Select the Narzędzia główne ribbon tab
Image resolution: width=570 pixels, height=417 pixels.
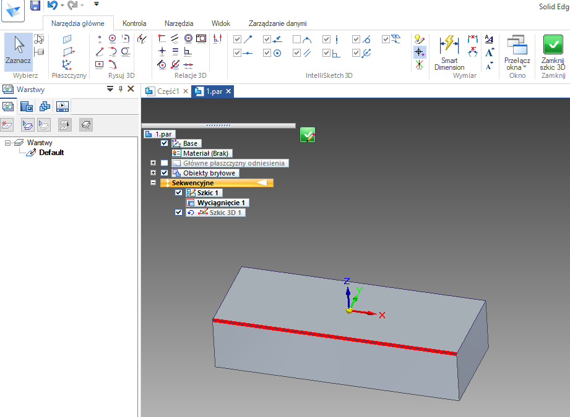coord(78,23)
